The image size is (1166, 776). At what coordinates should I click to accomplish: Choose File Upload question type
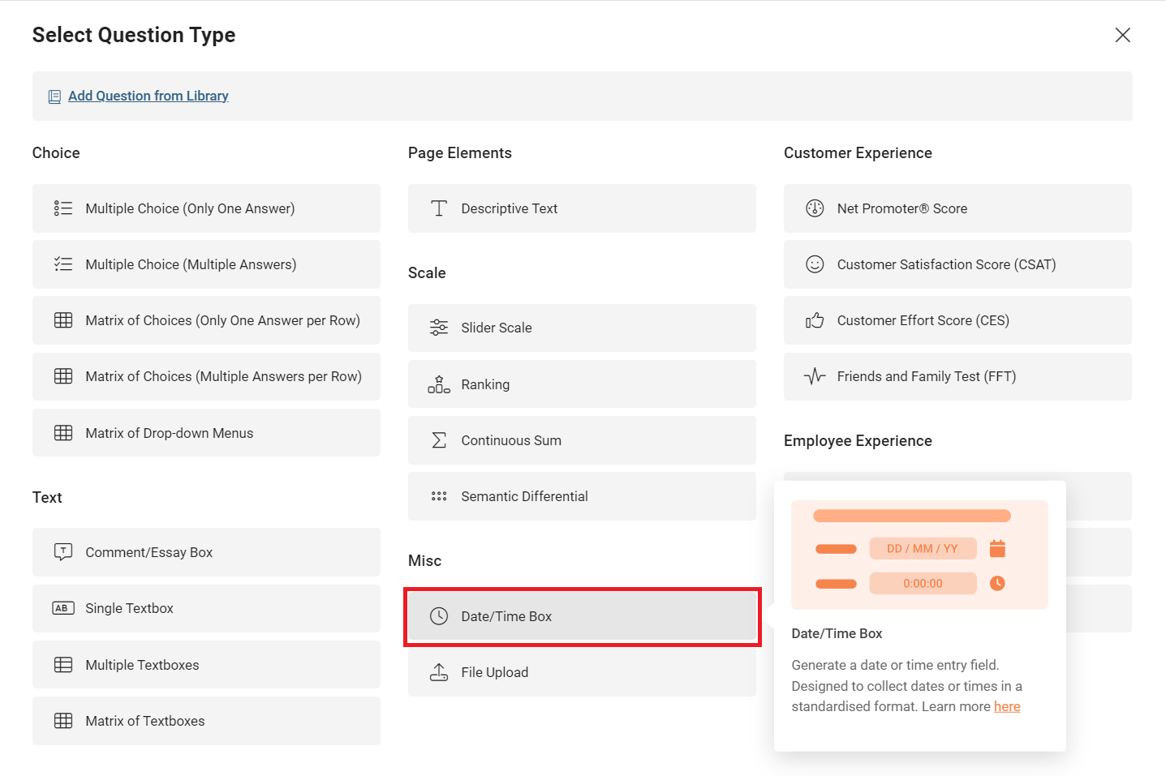pos(582,672)
